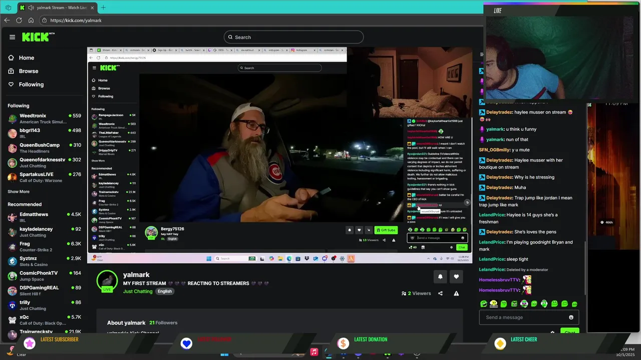
Task: Click Weedtronix avatar in sidebar
Action: (12, 118)
